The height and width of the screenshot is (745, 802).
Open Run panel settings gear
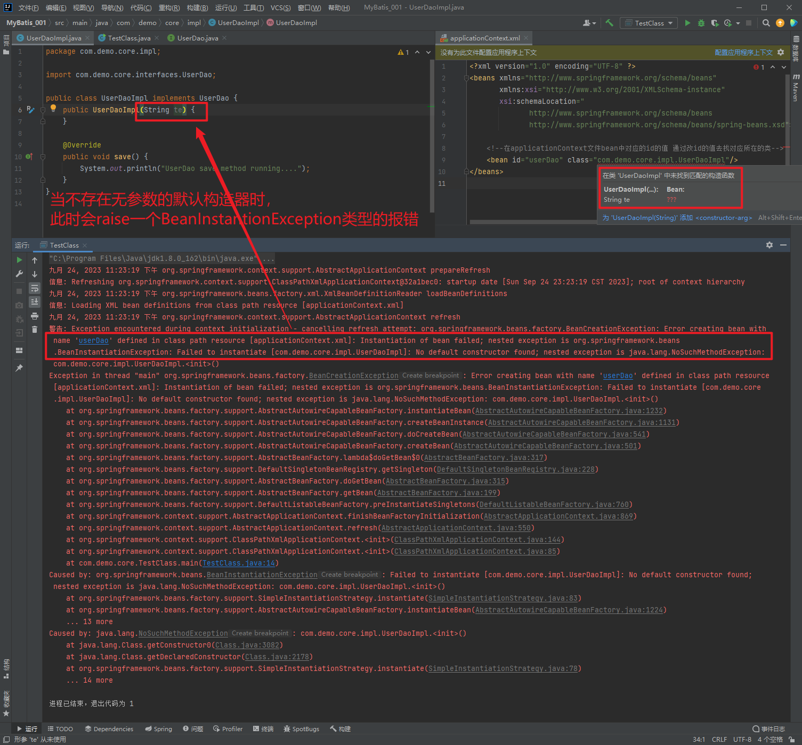(x=769, y=245)
